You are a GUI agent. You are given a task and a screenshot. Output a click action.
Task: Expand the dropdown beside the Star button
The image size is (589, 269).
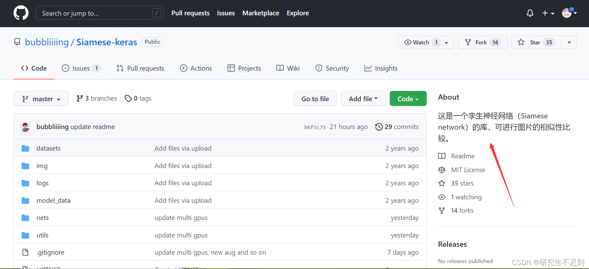click(x=569, y=42)
